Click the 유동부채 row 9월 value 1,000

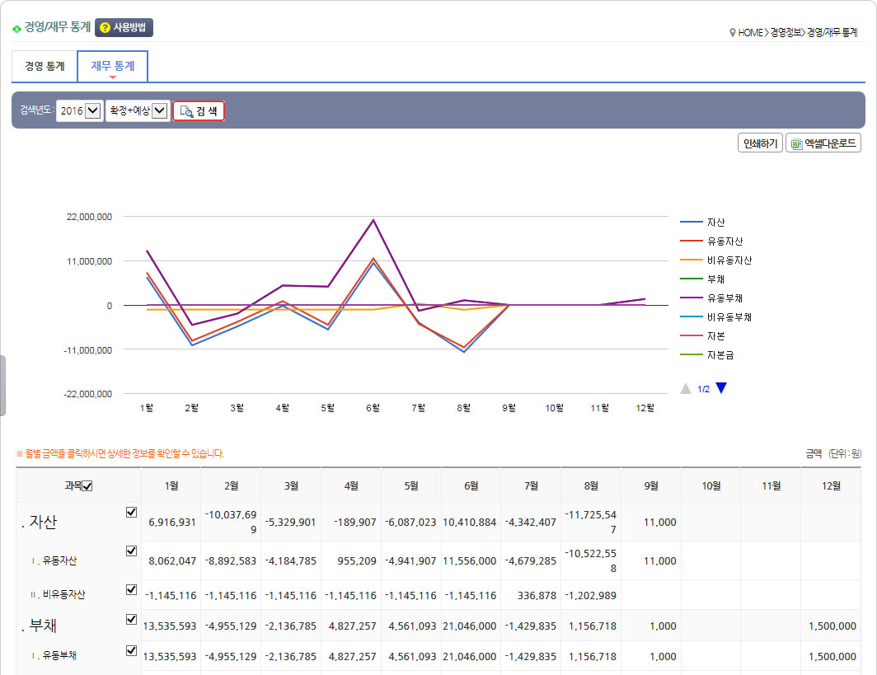(x=663, y=657)
